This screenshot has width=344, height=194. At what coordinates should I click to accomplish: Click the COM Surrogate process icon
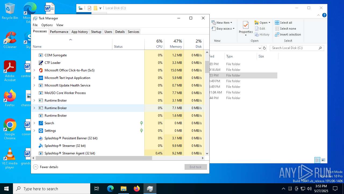click(x=41, y=55)
